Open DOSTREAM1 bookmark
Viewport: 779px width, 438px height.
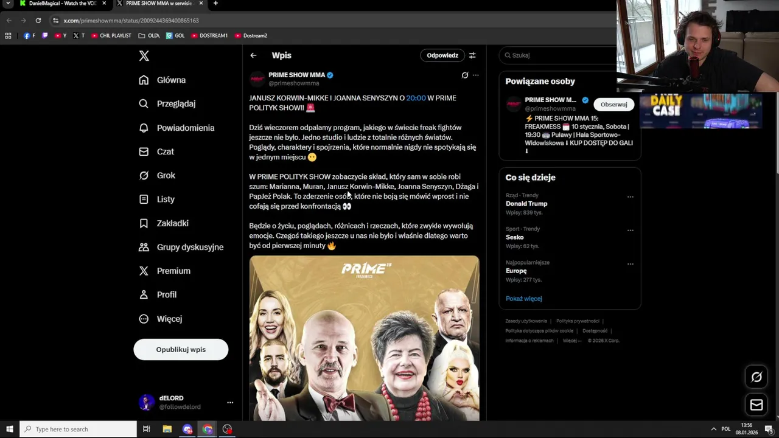tap(209, 36)
